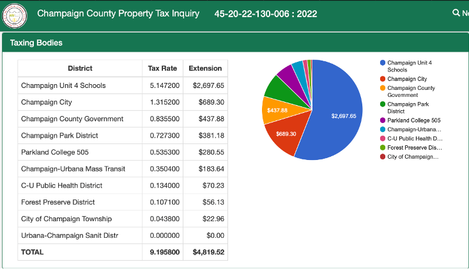Viewport: 469px width, 269px height.
Task: Click tax rate value 0.727300
Action: 164,136
